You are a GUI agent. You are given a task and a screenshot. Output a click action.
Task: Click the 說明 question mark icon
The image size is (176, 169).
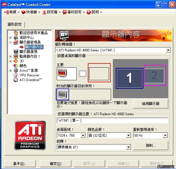coord(89,12)
